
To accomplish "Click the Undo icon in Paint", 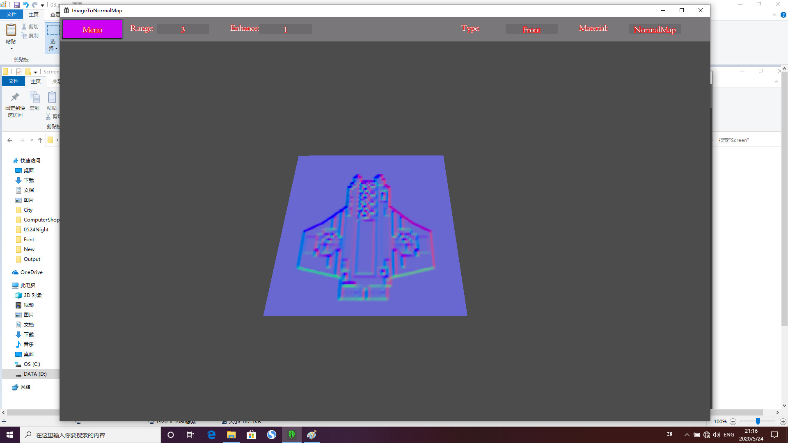I will click(x=25, y=5).
